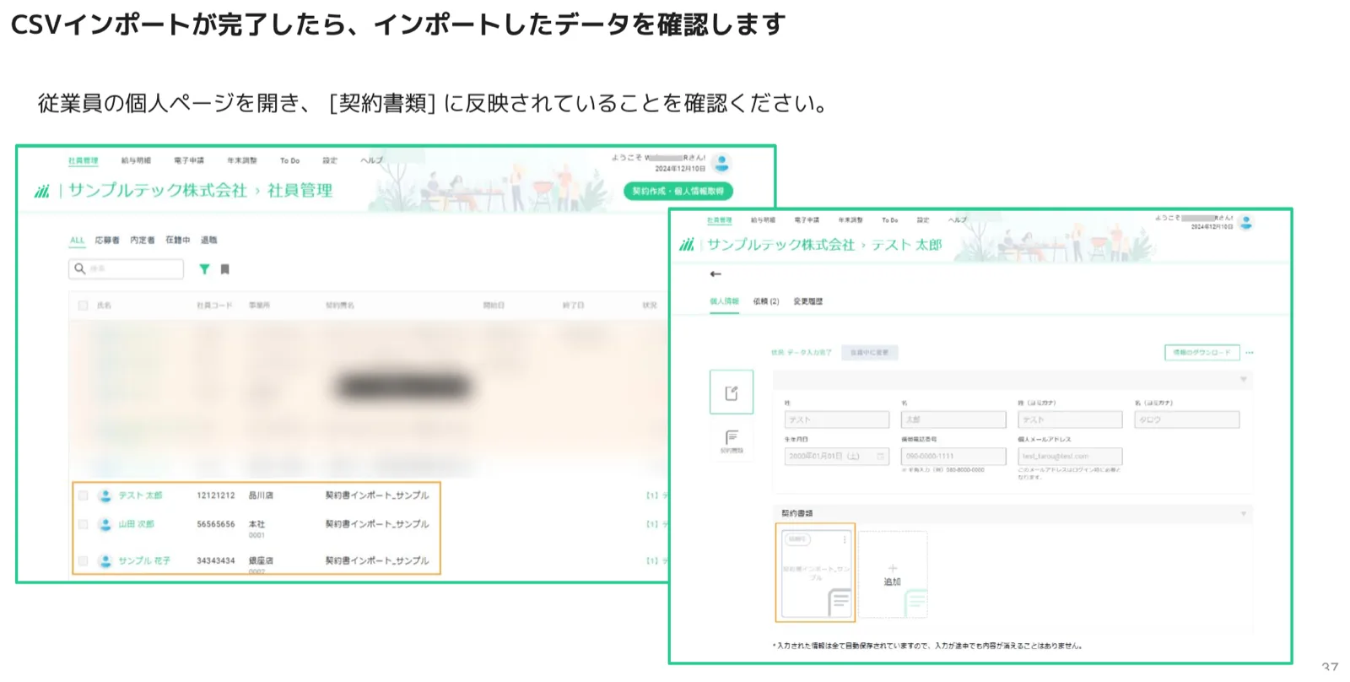
Task: Switch to the 個人情報 tab
Action: click(x=724, y=301)
